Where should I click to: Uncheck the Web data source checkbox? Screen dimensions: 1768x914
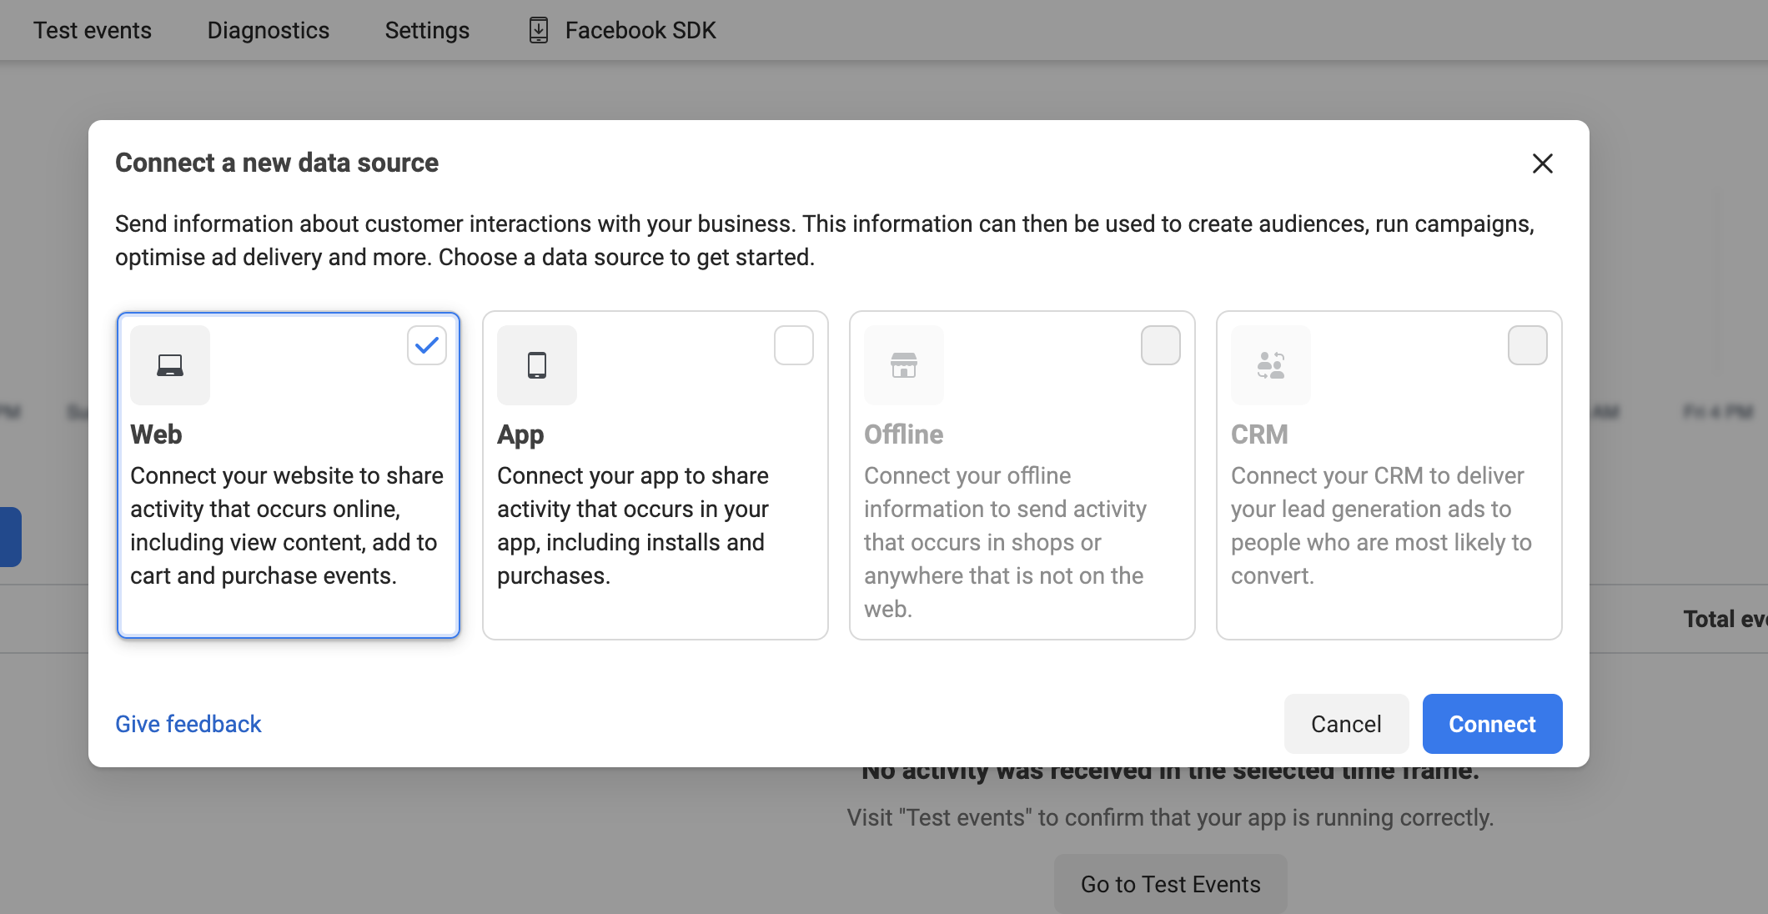pyautogui.click(x=427, y=345)
